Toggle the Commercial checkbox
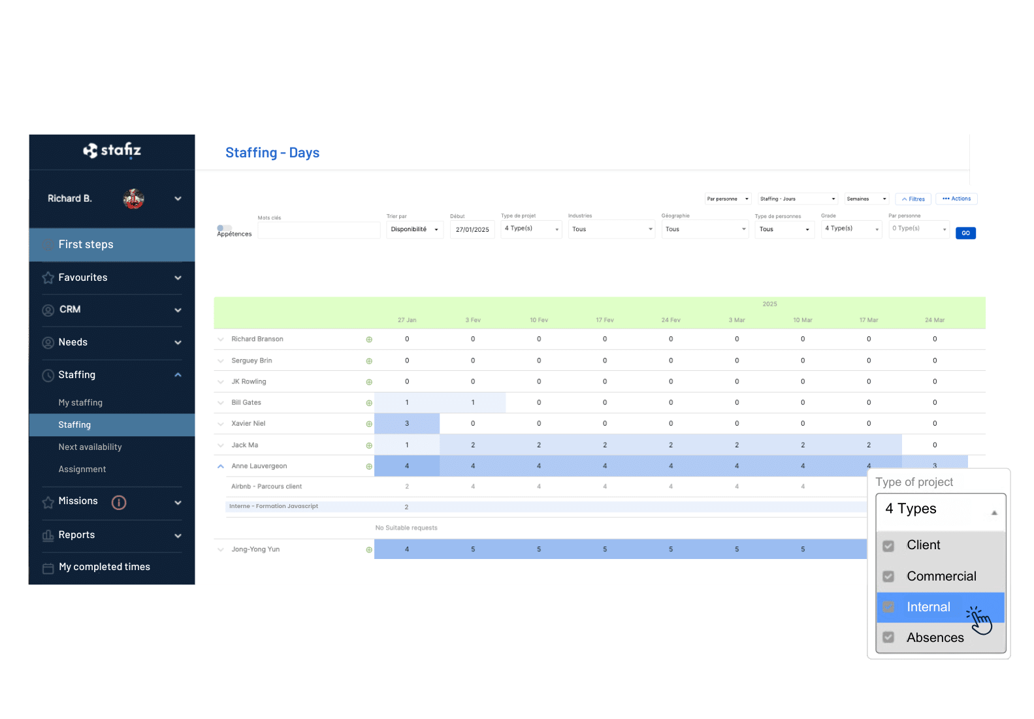 coord(888,577)
